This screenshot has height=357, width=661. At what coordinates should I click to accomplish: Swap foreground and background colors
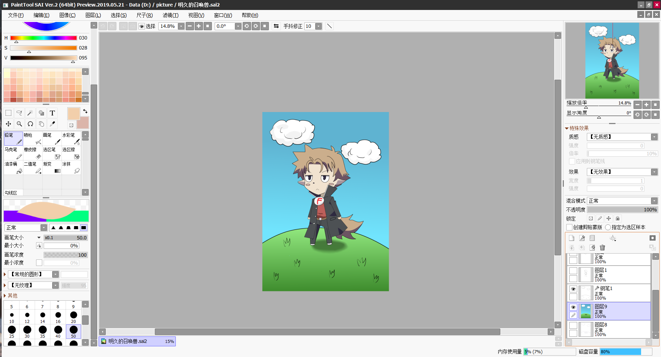85,111
